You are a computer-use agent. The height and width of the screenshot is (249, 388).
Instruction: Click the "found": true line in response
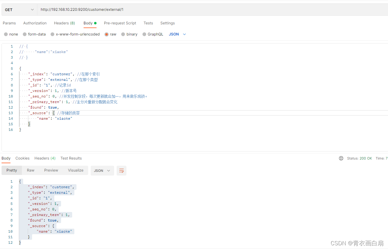(x=44, y=220)
